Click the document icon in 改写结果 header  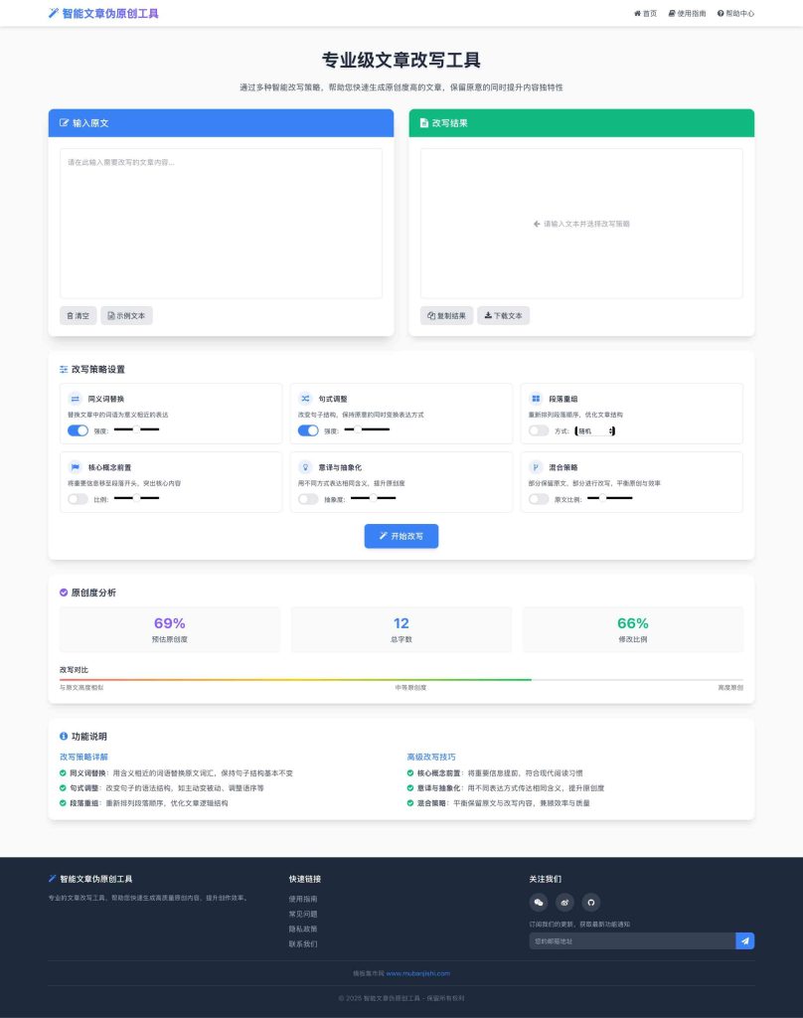(x=424, y=122)
